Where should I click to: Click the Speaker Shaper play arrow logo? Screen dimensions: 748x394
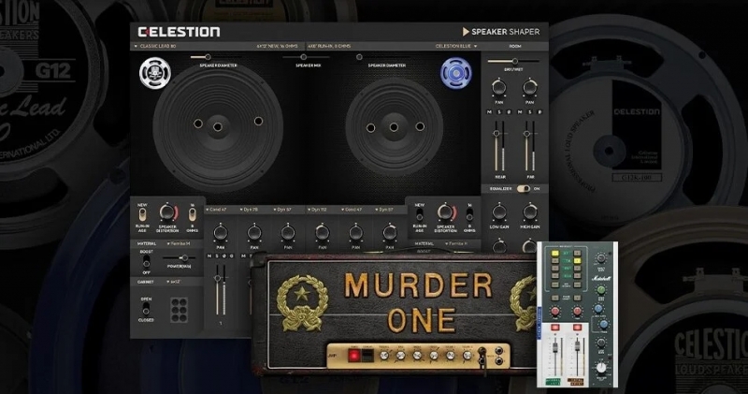tap(466, 32)
